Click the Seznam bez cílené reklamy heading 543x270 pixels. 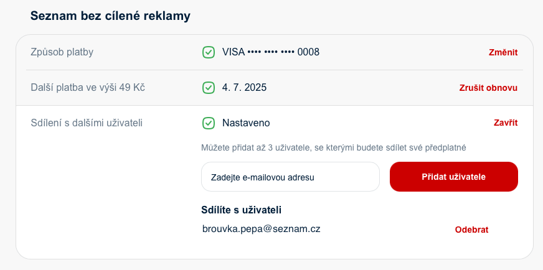tap(110, 16)
